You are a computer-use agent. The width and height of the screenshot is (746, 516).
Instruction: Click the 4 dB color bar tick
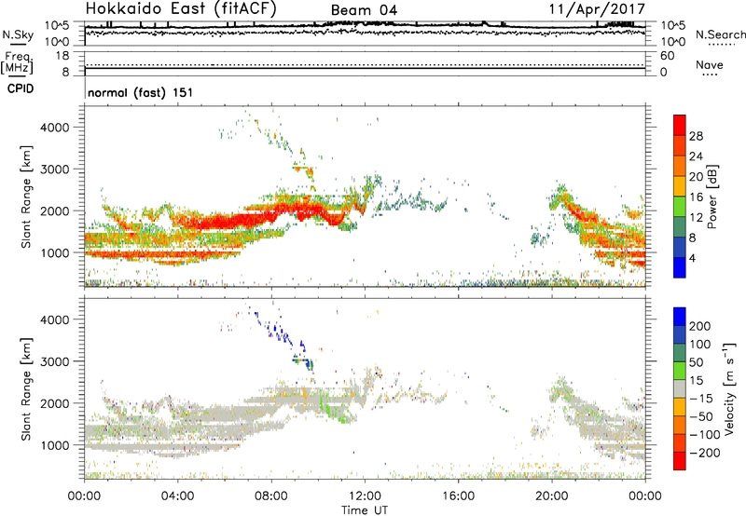click(692, 258)
